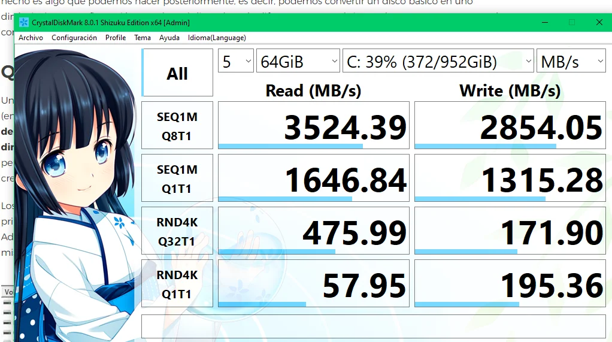Click the 1646.84 read result
The height and width of the screenshot is (342, 612).
pos(314,178)
